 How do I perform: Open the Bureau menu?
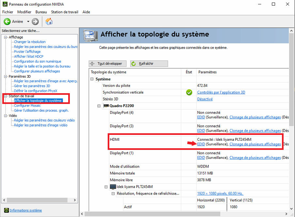(41, 12)
